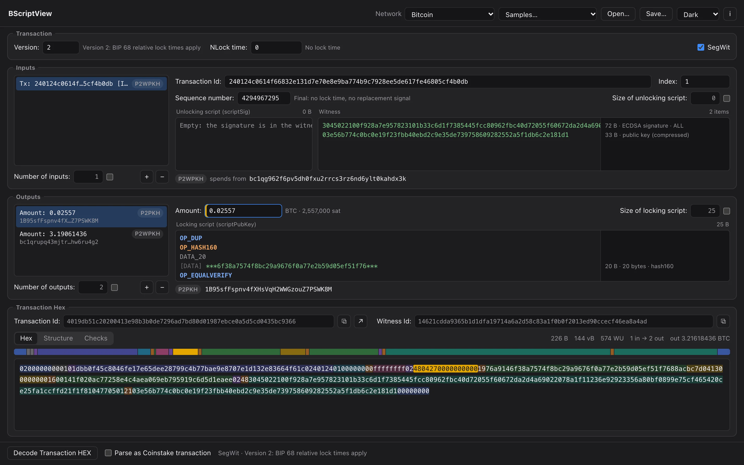
Task: Toggle the SegWit checkbox
Action: pyautogui.click(x=701, y=47)
